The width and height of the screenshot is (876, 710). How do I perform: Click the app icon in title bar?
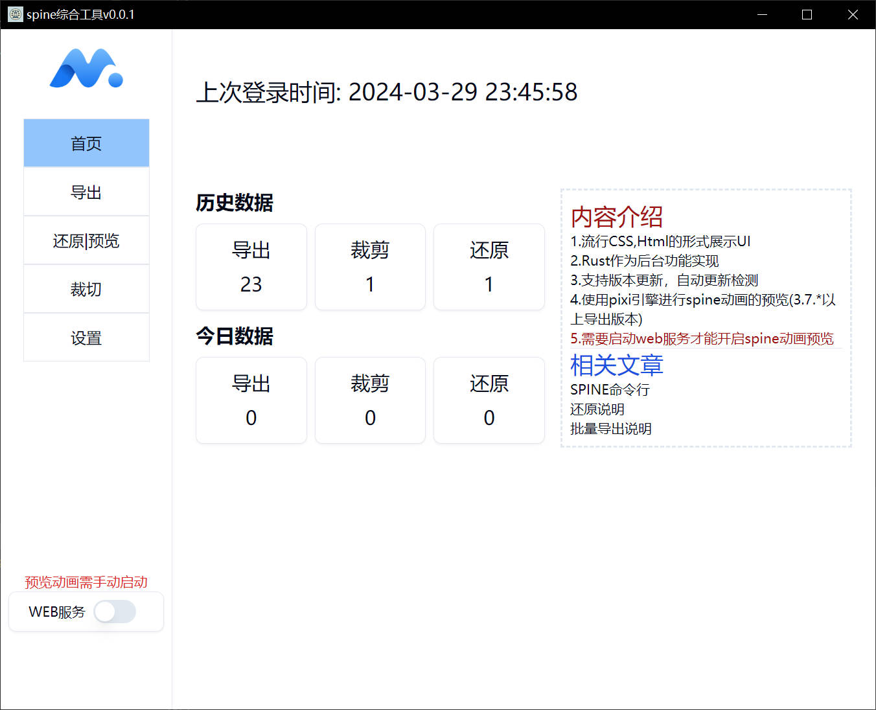click(x=15, y=14)
